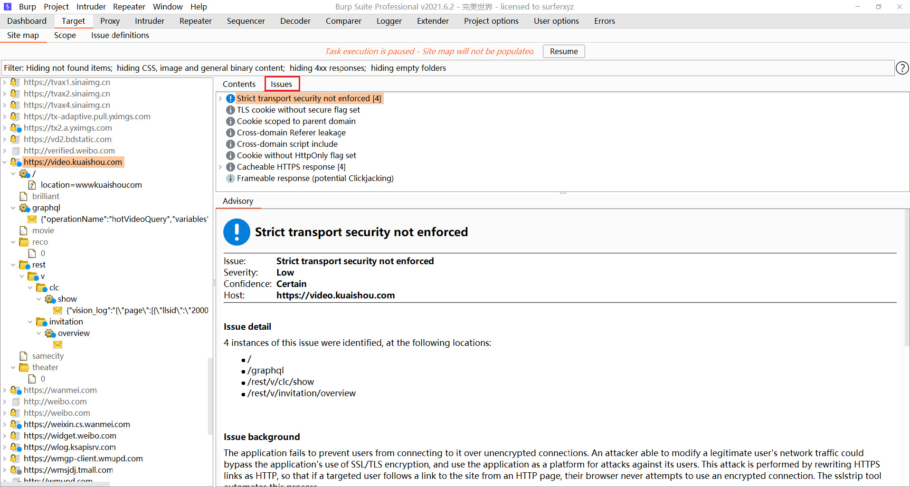
Task: Click info icon beside Cross-domain script include
Action: point(230,144)
